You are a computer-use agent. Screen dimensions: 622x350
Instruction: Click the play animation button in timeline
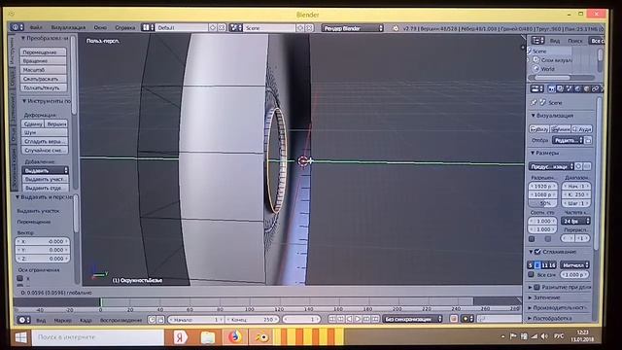point(358,319)
